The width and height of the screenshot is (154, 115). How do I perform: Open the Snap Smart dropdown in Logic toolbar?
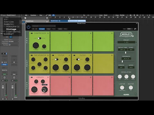pyautogui.click(x=108, y=15)
